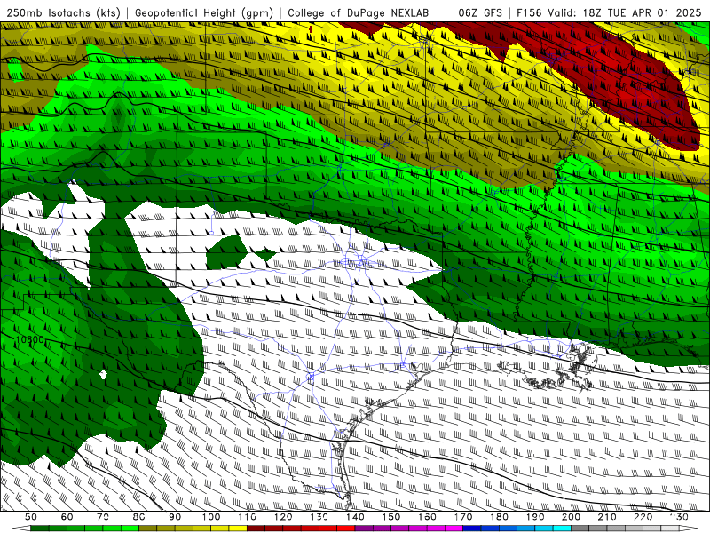The height and width of the screenshot is (533, 710).
Task: Click the '100' legend value
Action: tap(211, 517)
